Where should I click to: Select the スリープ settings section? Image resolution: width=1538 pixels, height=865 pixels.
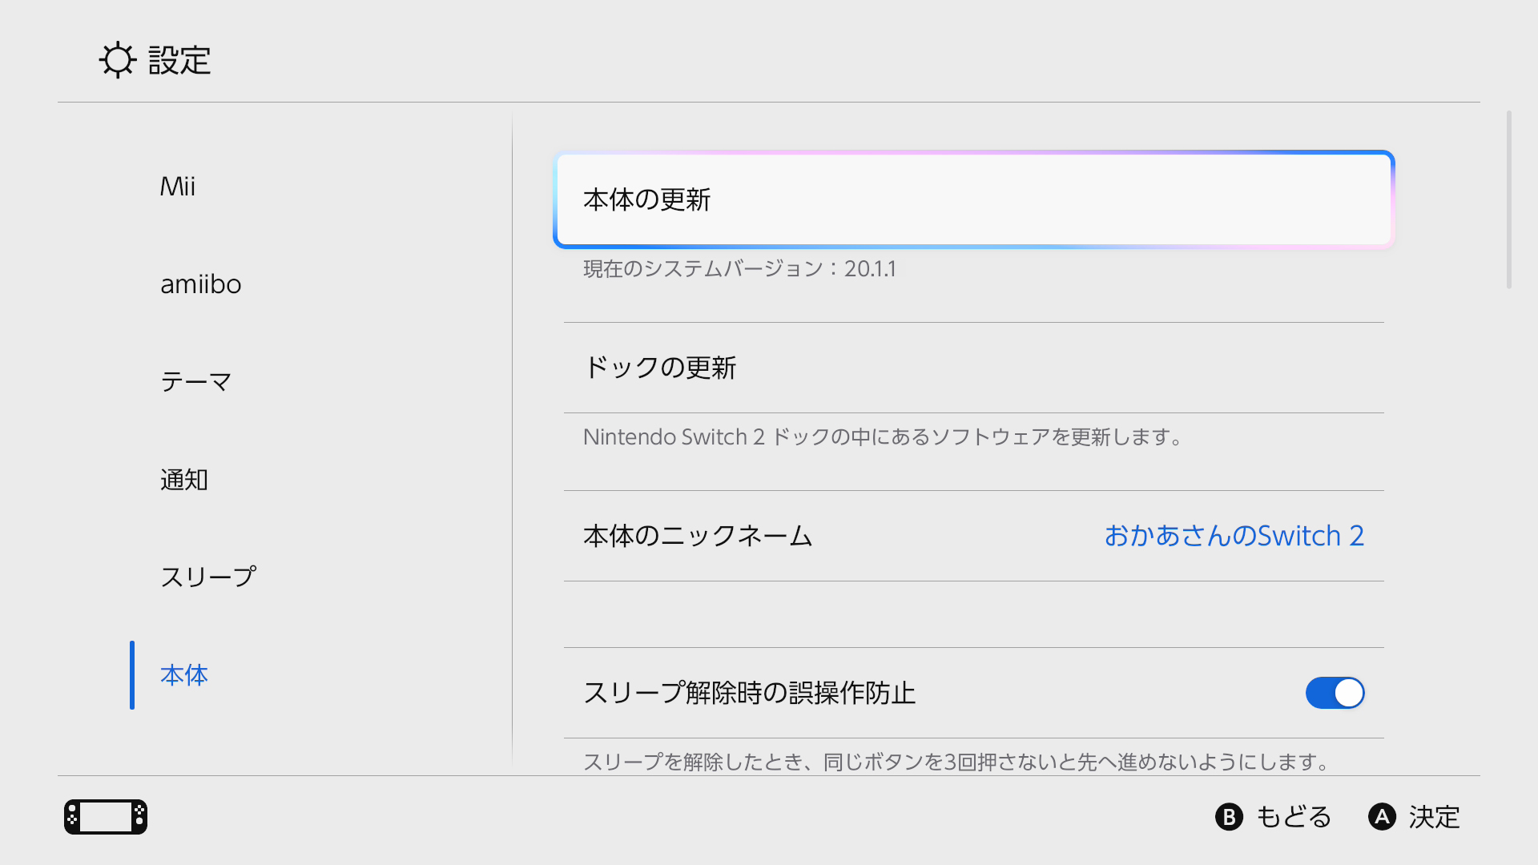(208, 575)
